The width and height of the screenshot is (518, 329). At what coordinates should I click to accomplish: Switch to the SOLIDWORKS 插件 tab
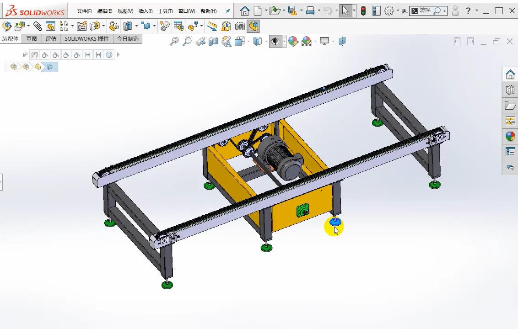click(x=86, y=38)
